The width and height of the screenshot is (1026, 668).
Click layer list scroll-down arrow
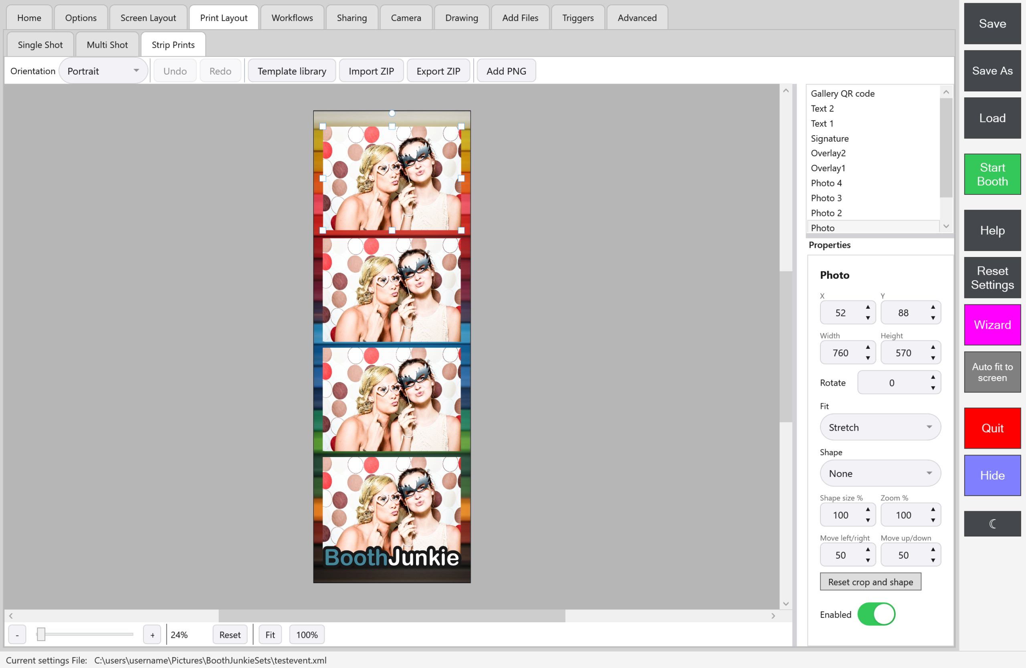point(946,227)
